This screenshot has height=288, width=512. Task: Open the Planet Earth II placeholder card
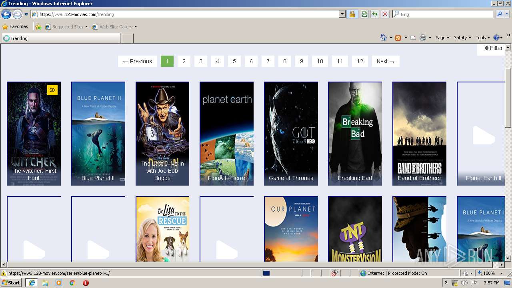coord(481,134)
